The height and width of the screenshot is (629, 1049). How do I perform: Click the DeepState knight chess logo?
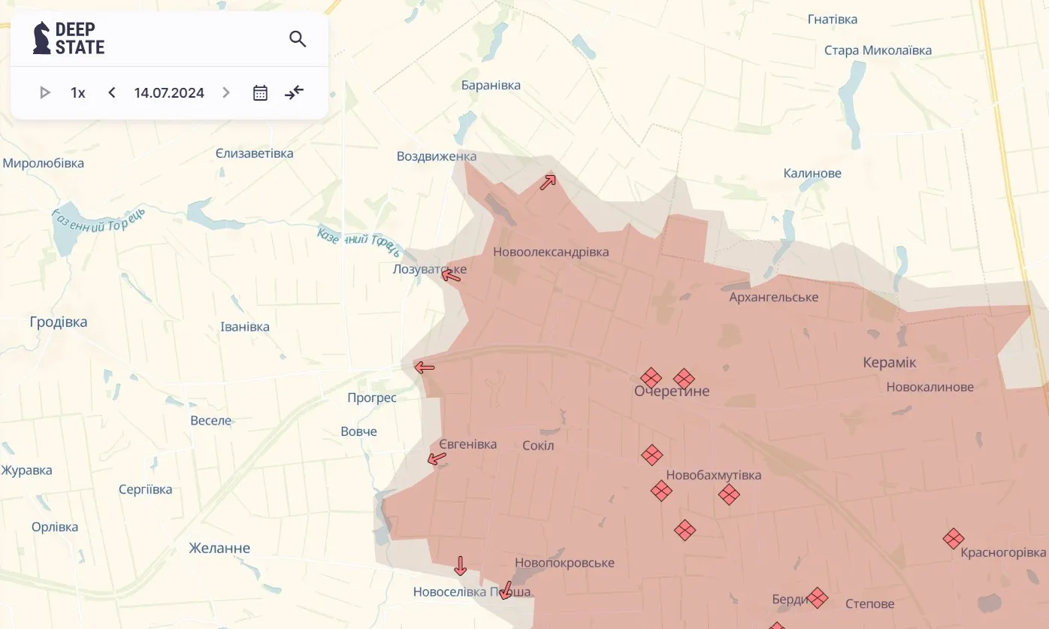(41, 38)
